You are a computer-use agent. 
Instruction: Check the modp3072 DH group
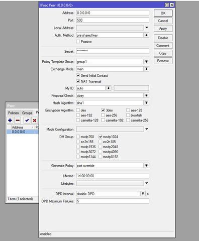point(78,152)
